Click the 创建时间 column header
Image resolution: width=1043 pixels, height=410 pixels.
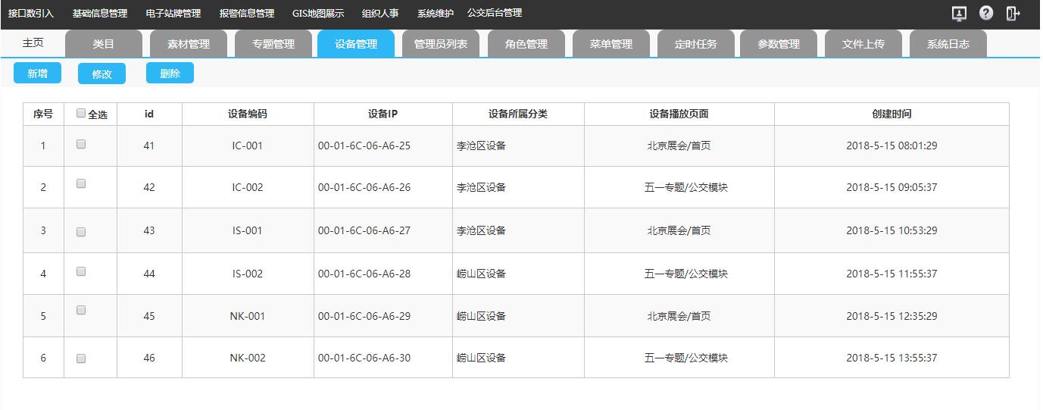[x=892, y=114]
